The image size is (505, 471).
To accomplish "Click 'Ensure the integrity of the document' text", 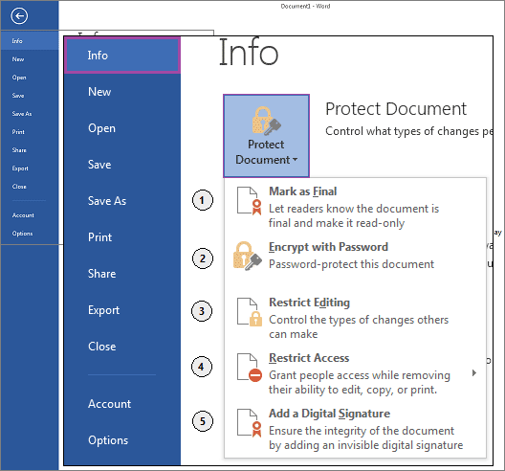I will tap(362, 431).
